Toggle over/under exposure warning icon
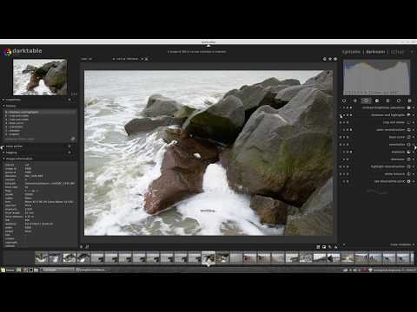The height and width of the screenshot is (312, 417). [x=324, y=247]
